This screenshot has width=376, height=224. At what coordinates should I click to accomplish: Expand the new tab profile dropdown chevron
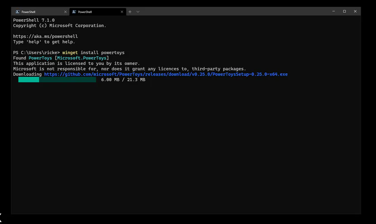point(138,12)
